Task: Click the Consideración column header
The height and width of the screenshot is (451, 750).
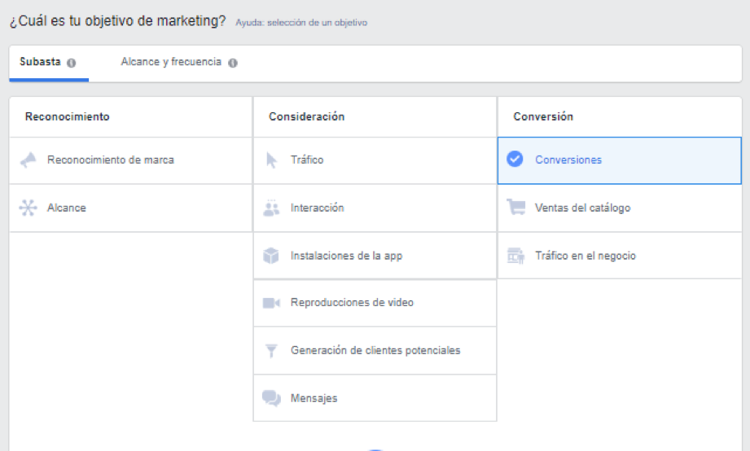Action: click(x=307, y=116)
